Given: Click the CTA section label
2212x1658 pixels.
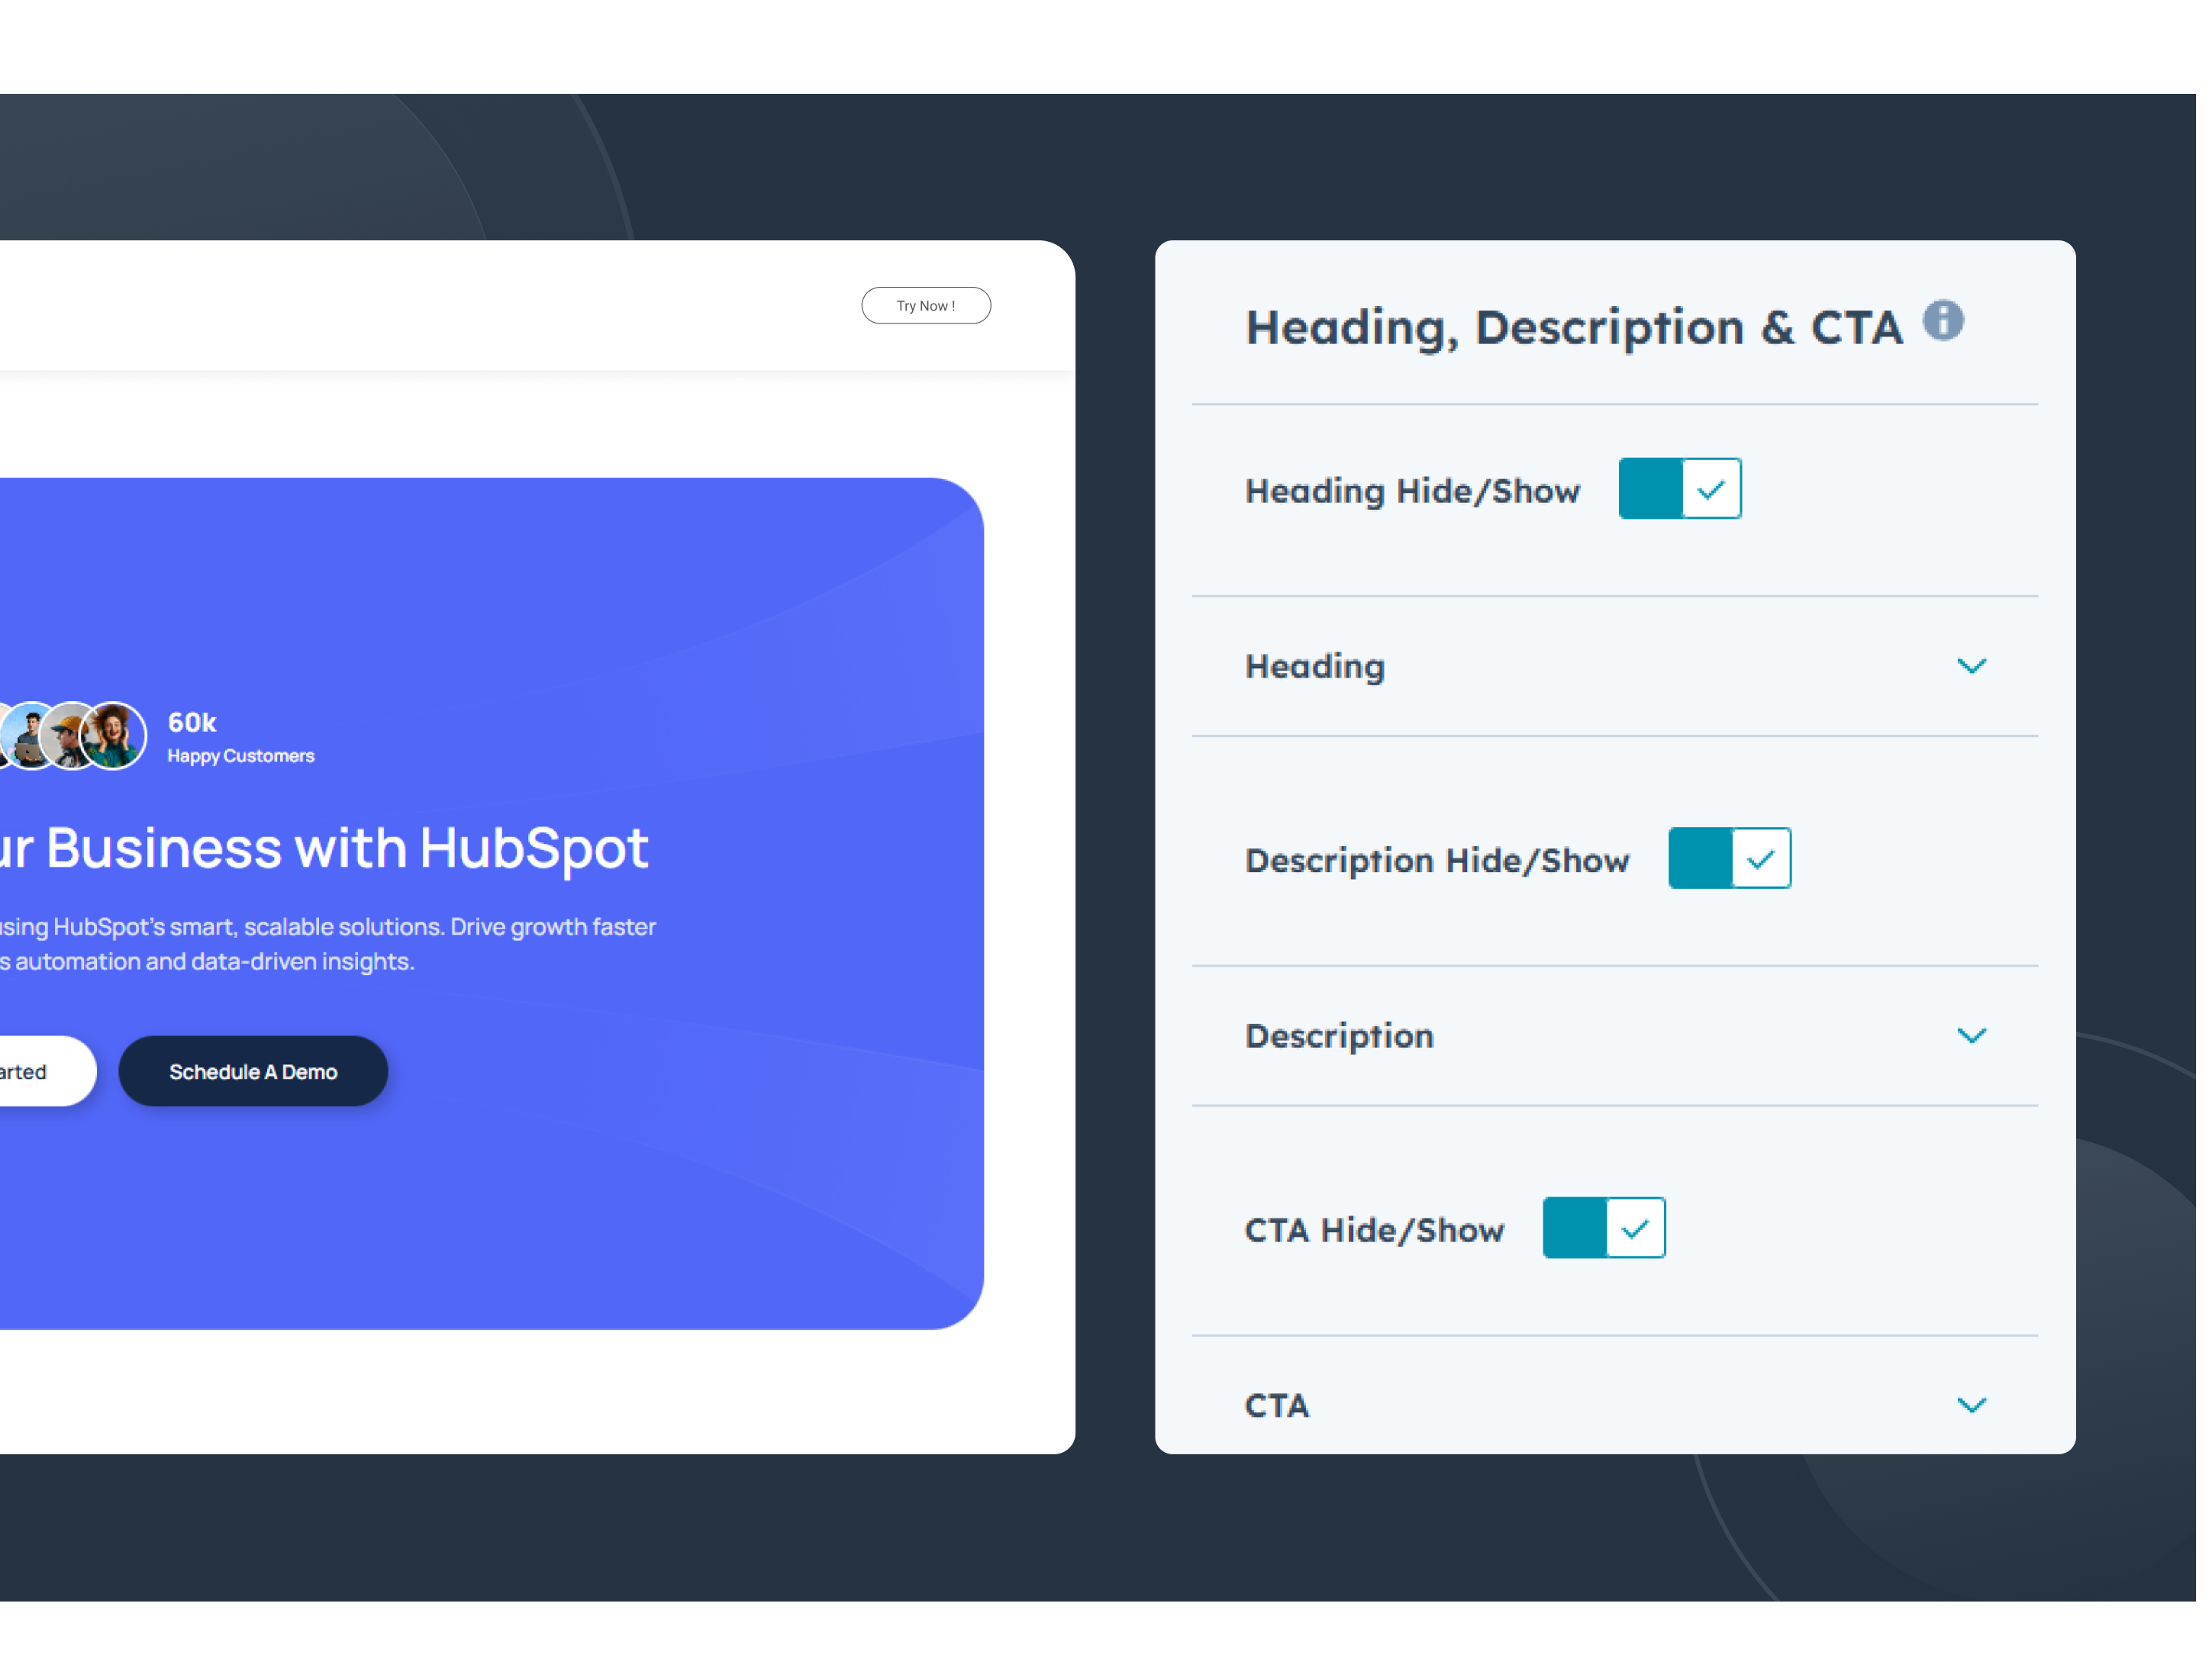Looking at the screenshot, I should click(1276, 1405).
